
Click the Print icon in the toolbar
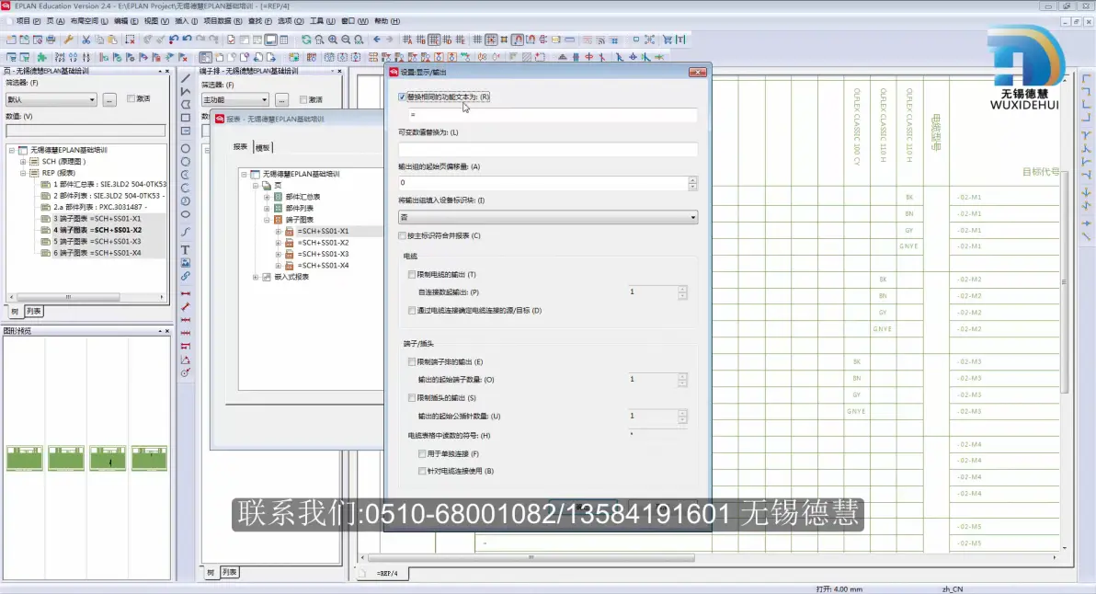pyautogui.click(x=51, y=40)
